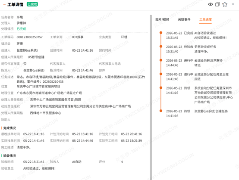Click 实际开始时间 value 05-22 14:44:46
This screenshot has height=180, width=239.
[x=82, y=141]
